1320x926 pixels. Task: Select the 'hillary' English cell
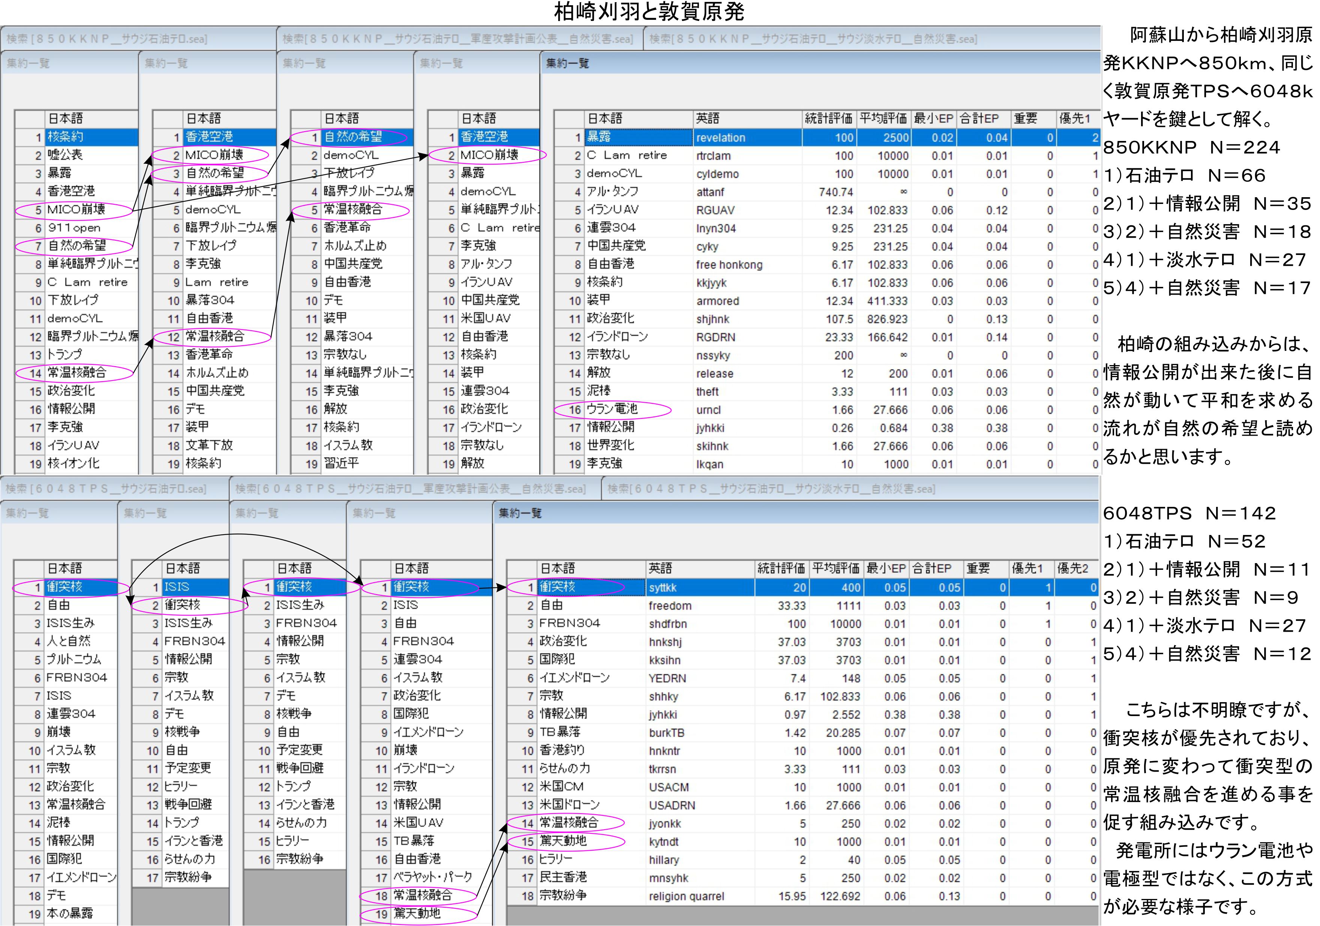pos(664,859)
